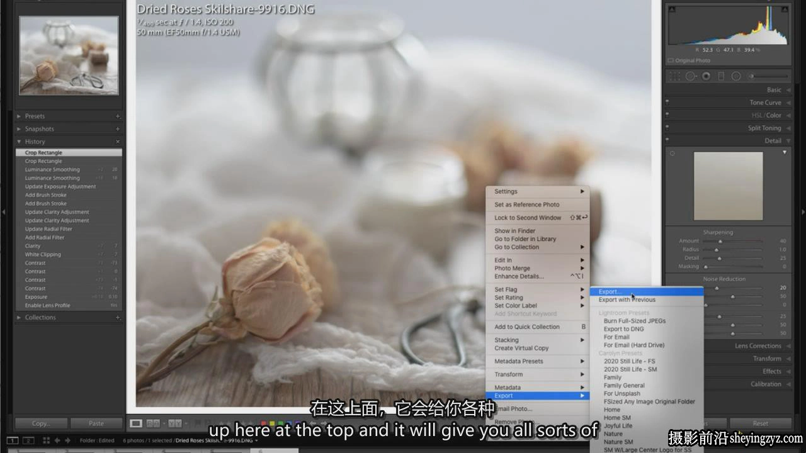806x453 pixels.
Task: Collapse the detail preview disclosure triangle
Action: pos(785,153)
